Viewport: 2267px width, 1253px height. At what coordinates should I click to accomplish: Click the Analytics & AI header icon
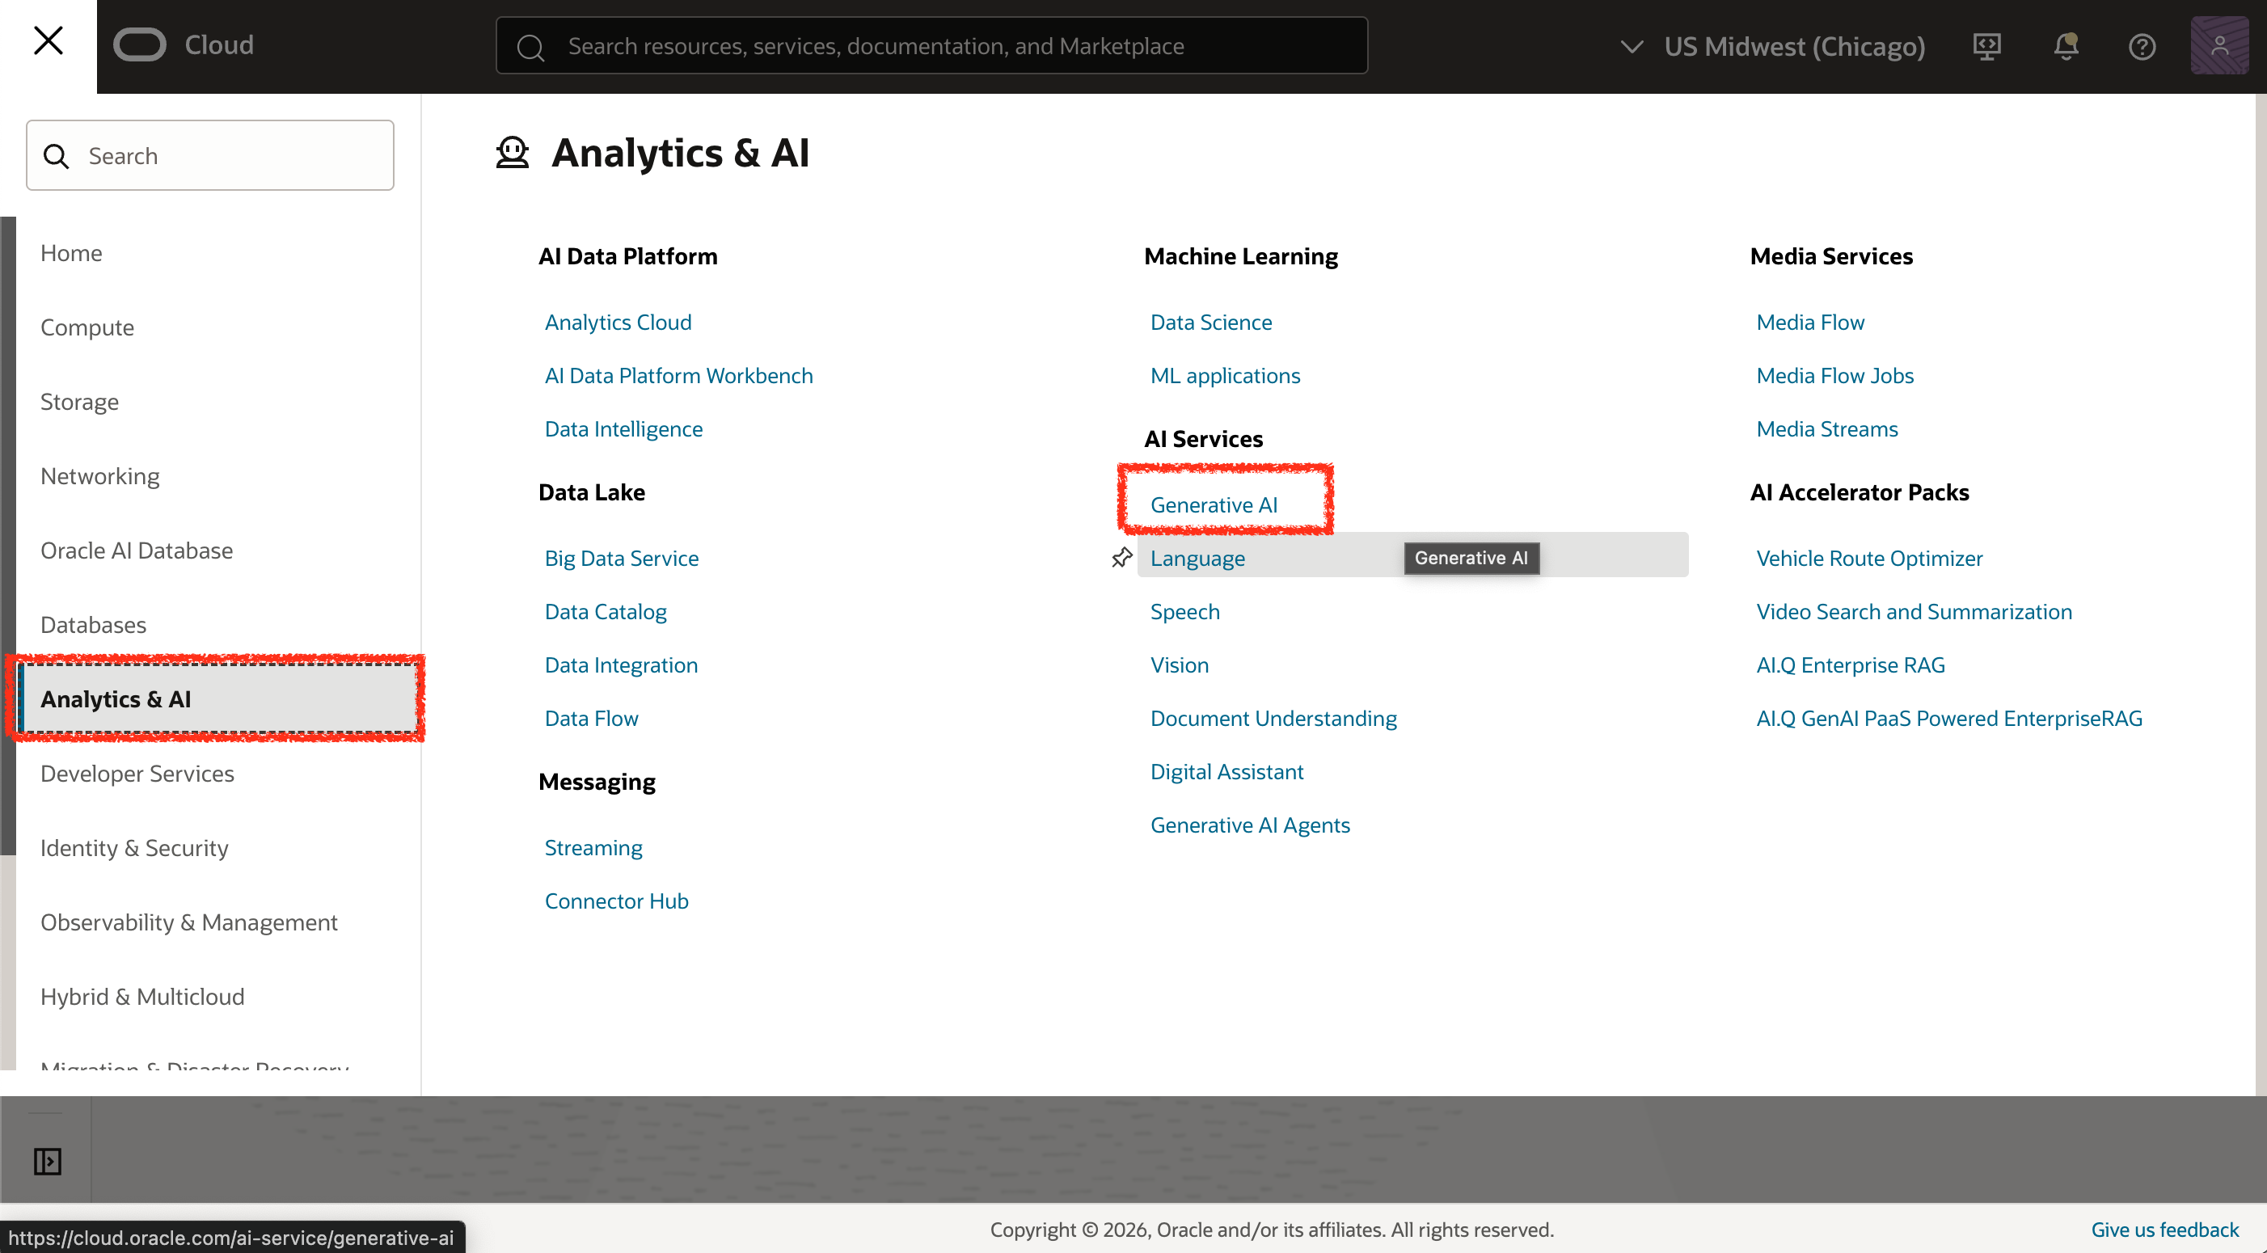click(513, 152)
